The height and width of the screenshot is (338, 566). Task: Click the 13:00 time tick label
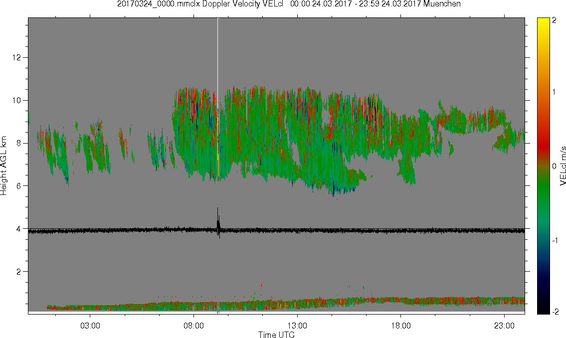pos(297,326)
